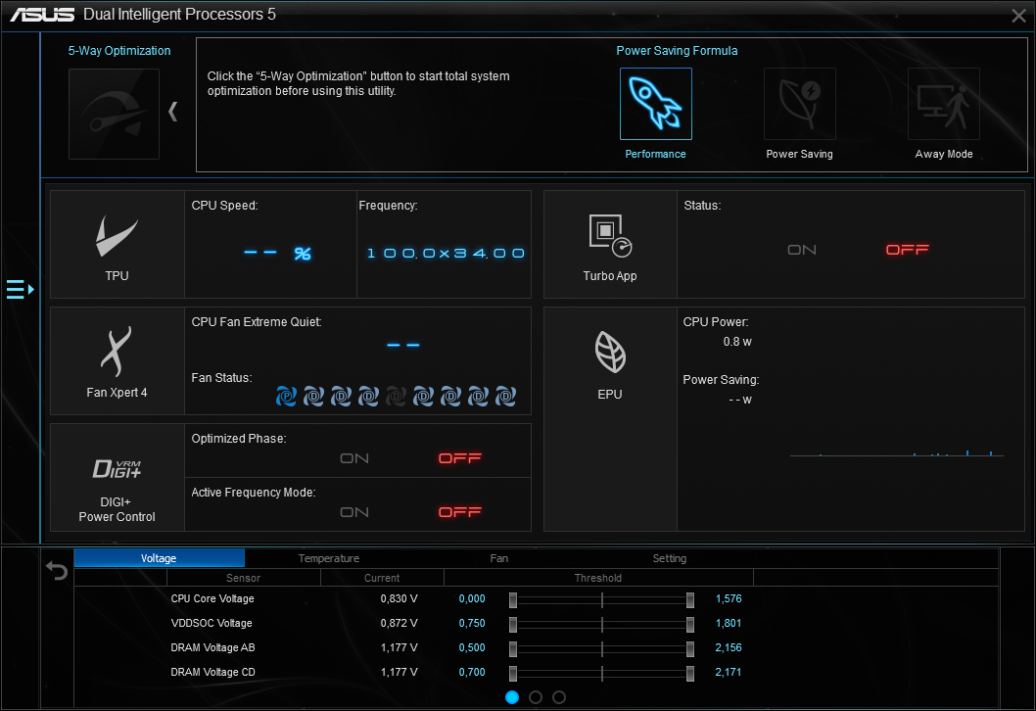Screen dimensions: 1036x711
Task: Click the ASUS logo in title bar
Action: click(42, 15)
